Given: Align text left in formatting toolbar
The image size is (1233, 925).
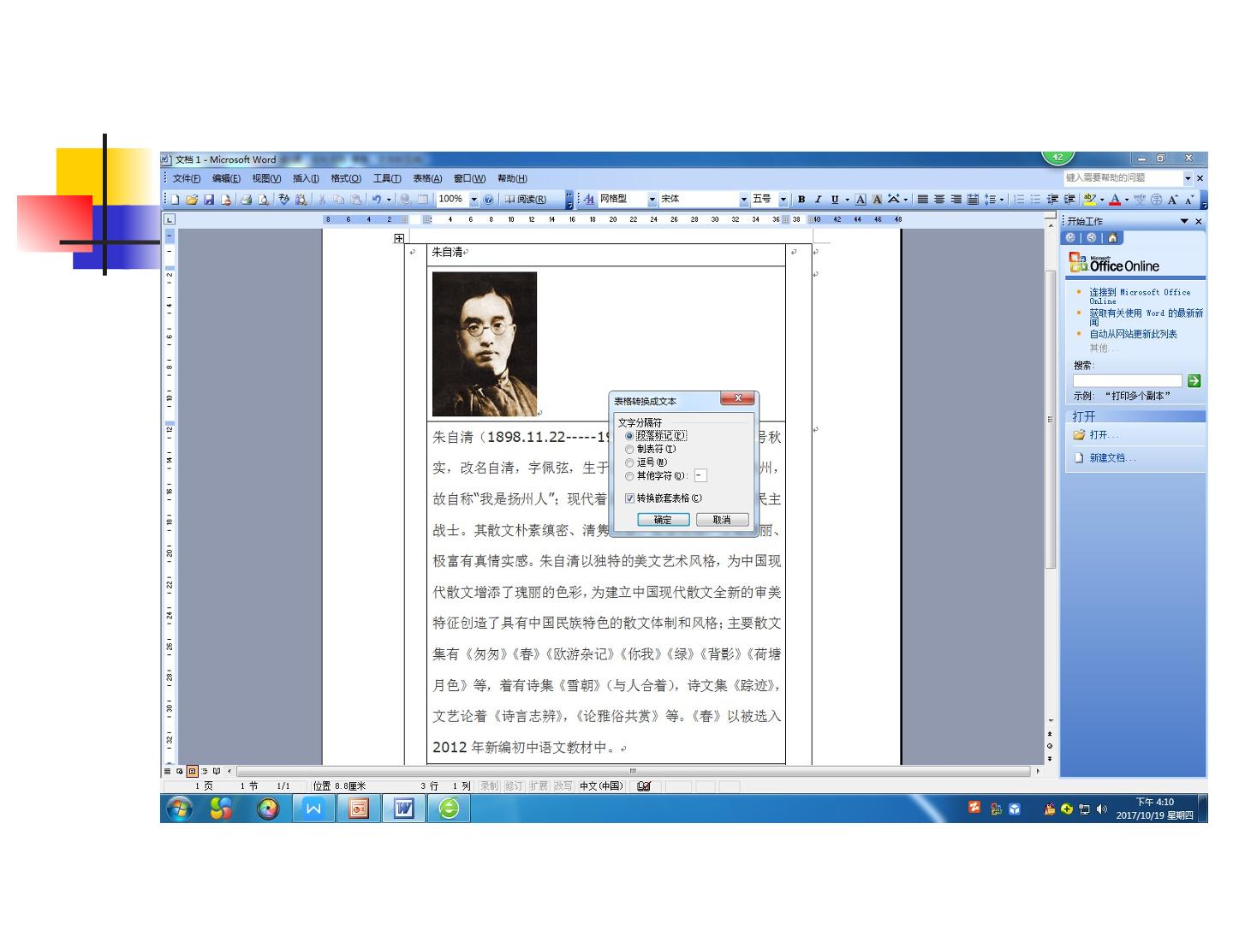Looking at the screenshot, I should click(923, 200).
